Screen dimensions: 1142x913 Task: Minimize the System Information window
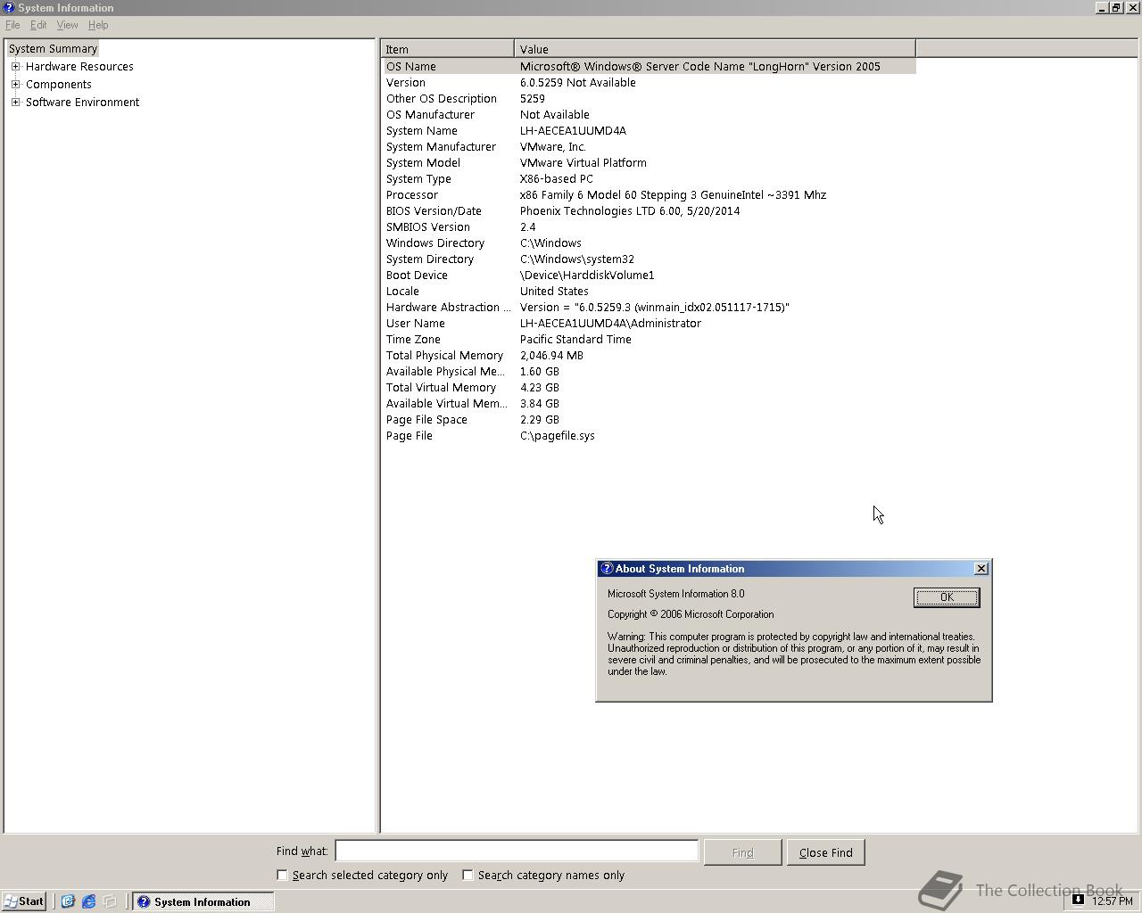(x=1102, y=7)
